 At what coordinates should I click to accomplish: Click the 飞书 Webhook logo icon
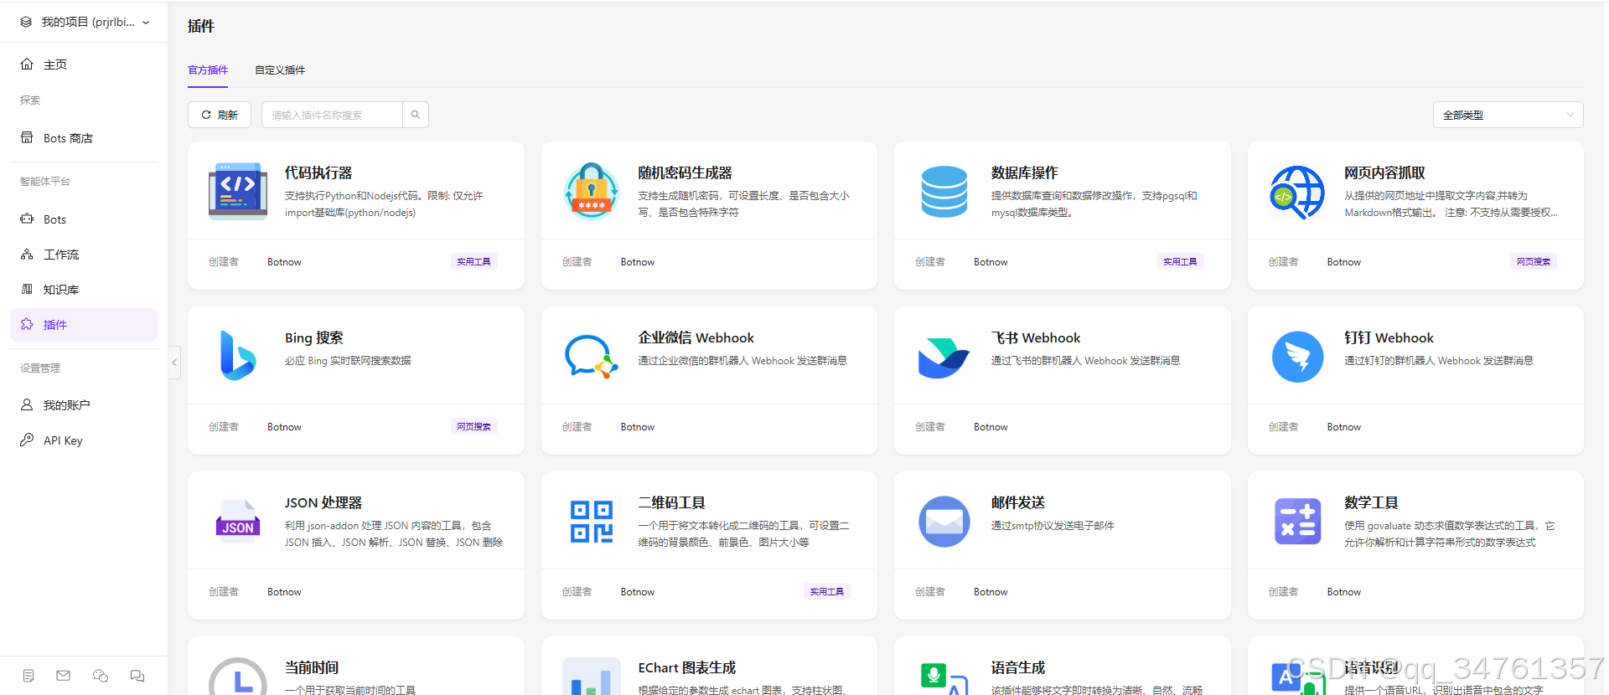pos(944,357)
